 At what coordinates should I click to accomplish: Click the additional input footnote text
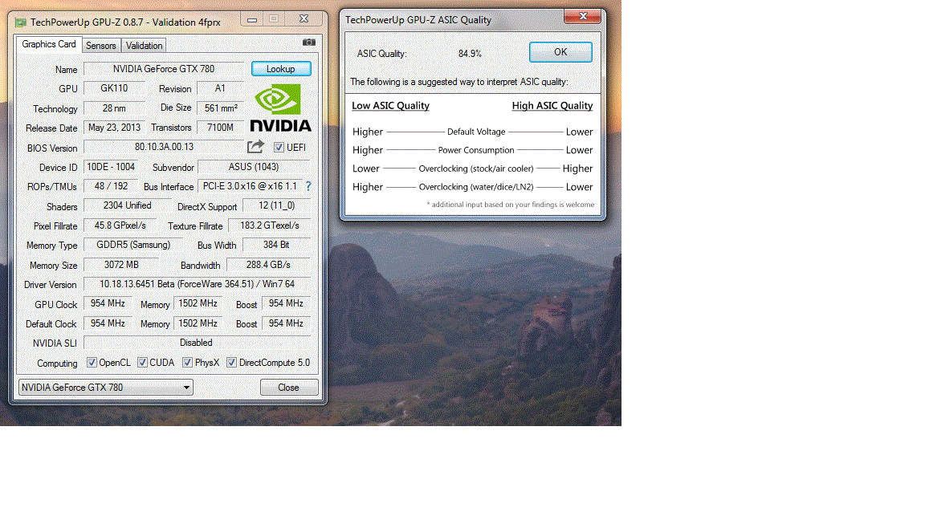pos(511,205)
